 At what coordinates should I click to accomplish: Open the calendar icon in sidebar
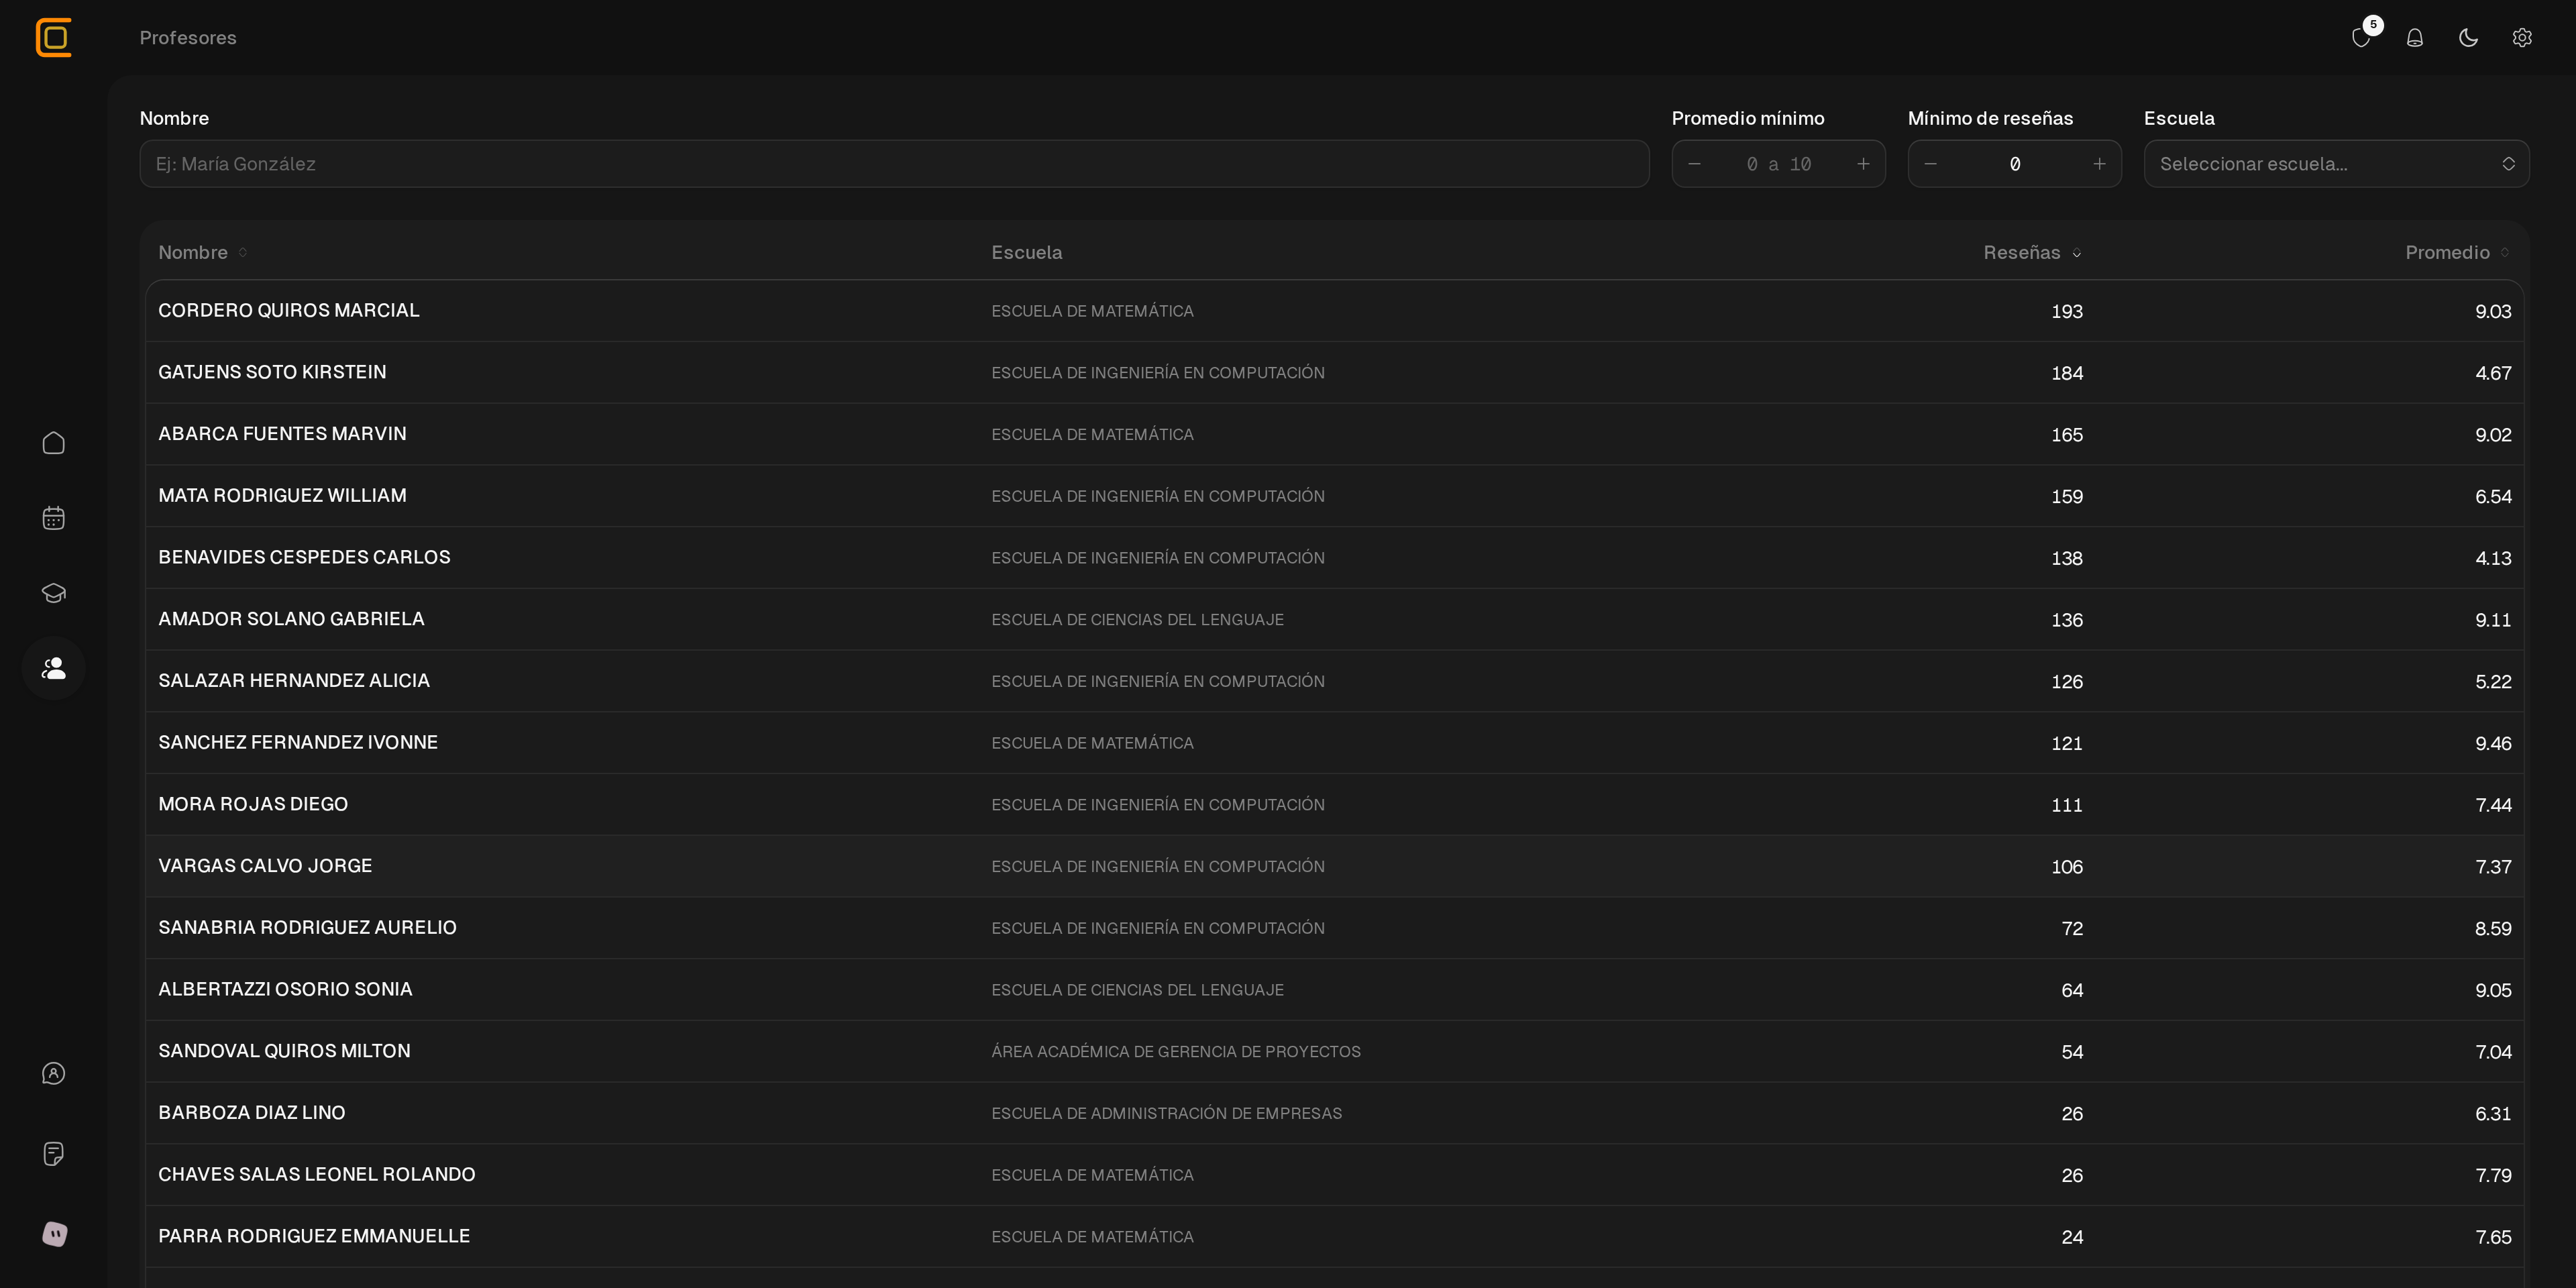[54, 518]
